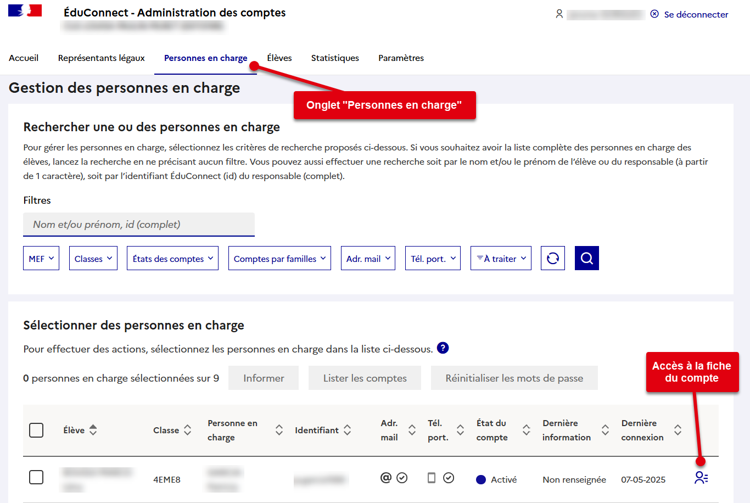This screenshot has width=750, height=503.
Task: Sort by Dernière information arrows
Action: pyautogui.click(x=606, y=430)
